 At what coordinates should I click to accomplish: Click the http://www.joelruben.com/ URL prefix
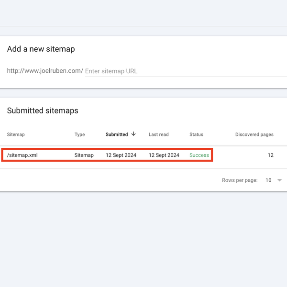click(x=45, y=71)
